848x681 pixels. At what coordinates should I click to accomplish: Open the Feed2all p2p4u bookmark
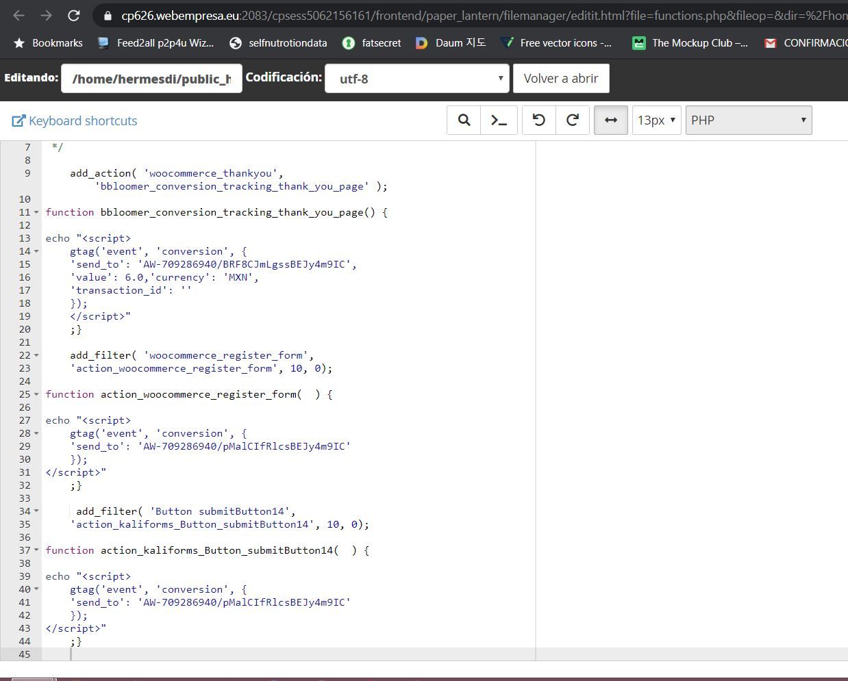(x=155, y=42)
